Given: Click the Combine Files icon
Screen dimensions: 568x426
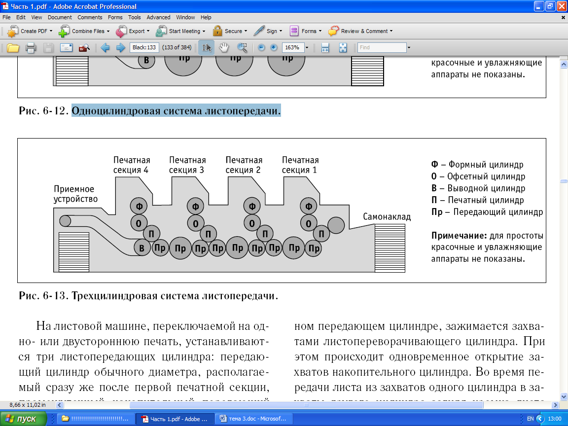Looking at the screenshot, I should click(64, 32).
